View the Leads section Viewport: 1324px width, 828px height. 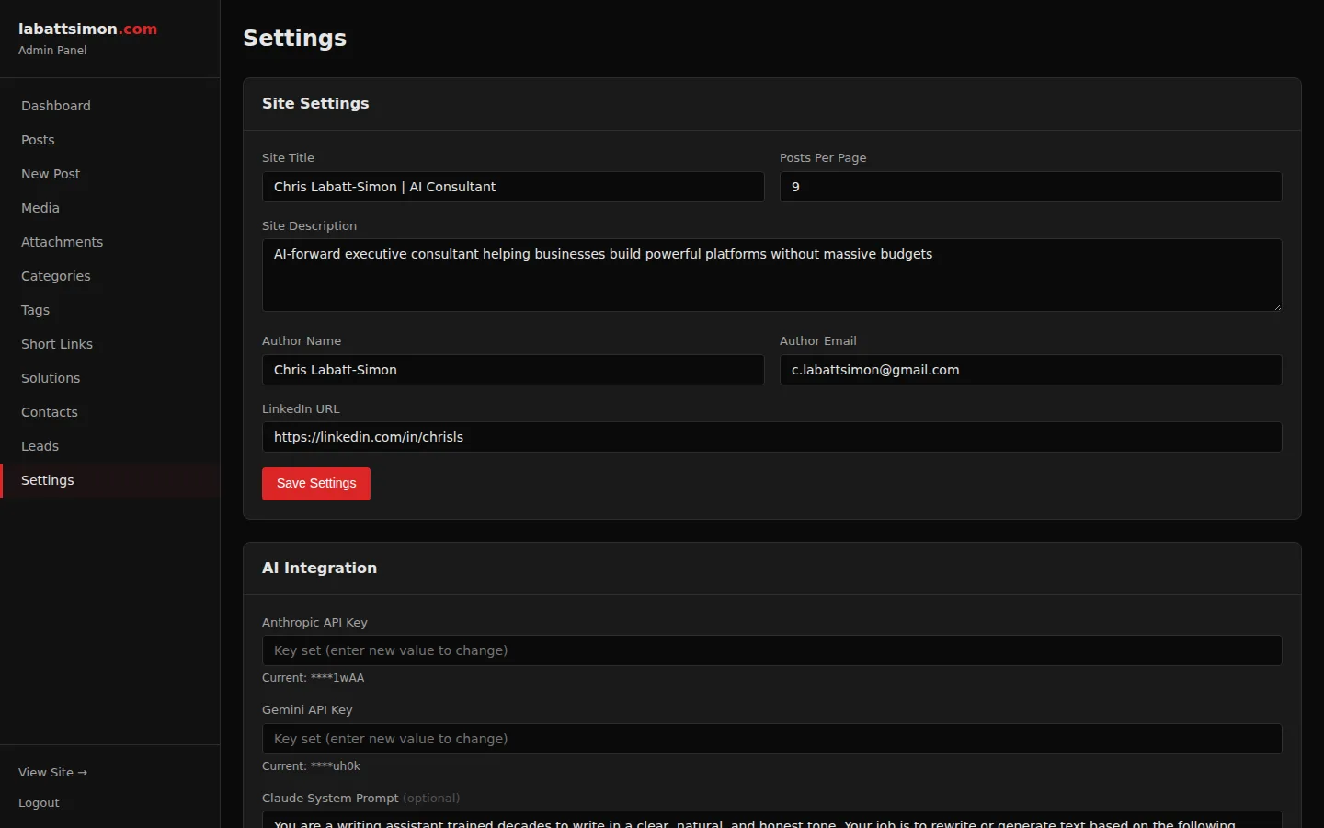(x=40, y=445)
